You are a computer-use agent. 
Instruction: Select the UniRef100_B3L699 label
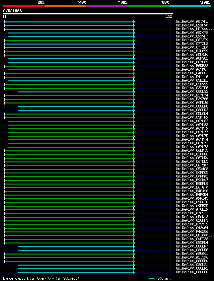click(x=192, y=51)
